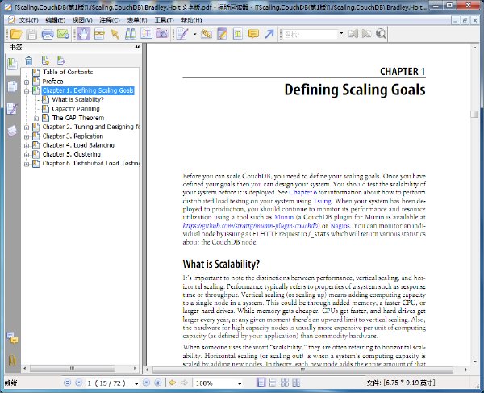Click the Open file folder icon
The image size is (484, 393).
[x=16, y=34]
